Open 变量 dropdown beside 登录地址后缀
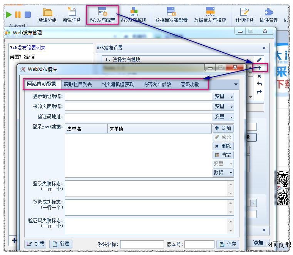Screen dimensions: 293x255 pyautogui.click(x=223, y=96)
